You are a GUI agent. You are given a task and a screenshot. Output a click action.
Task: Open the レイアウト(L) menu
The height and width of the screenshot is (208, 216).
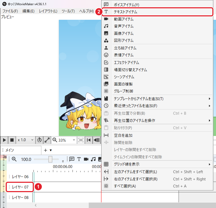tap(48, 11)
